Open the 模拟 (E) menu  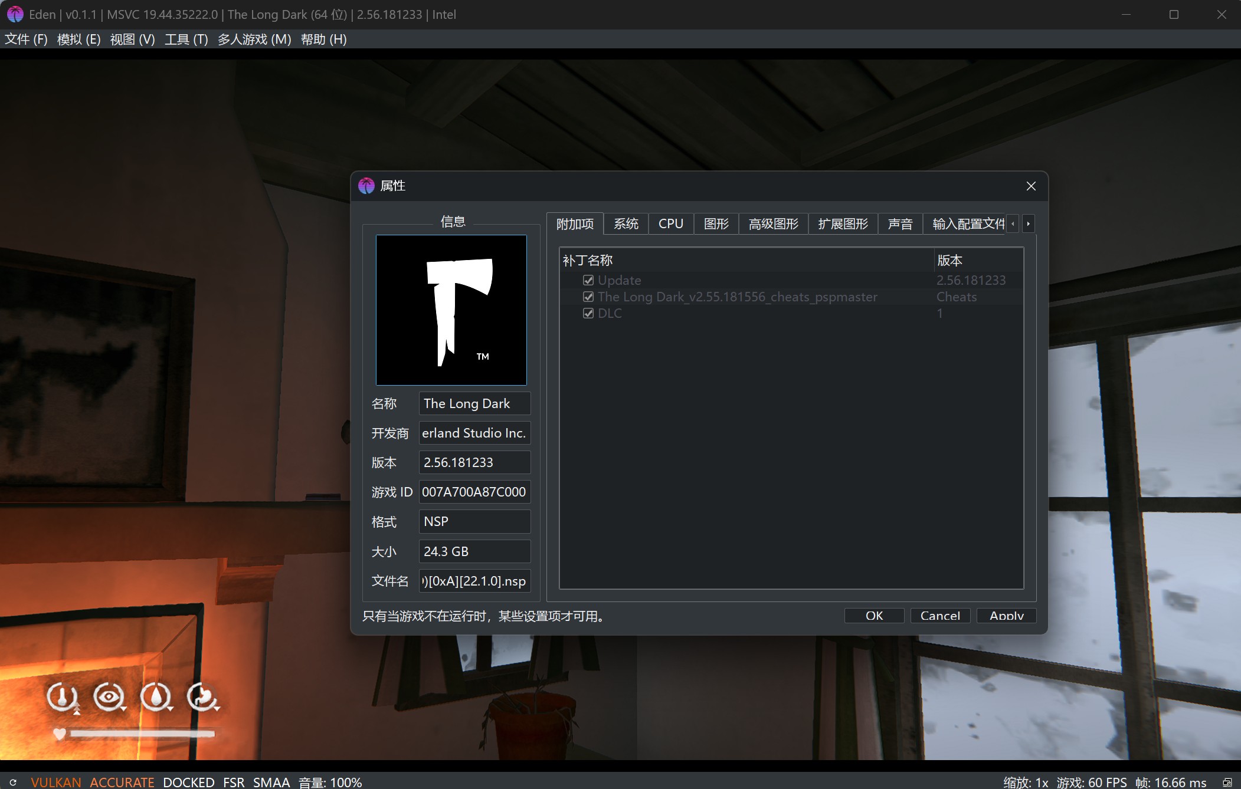click(x=79, y=40)
